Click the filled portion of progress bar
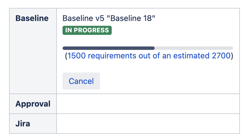The image size is (245, 140). 108,48
